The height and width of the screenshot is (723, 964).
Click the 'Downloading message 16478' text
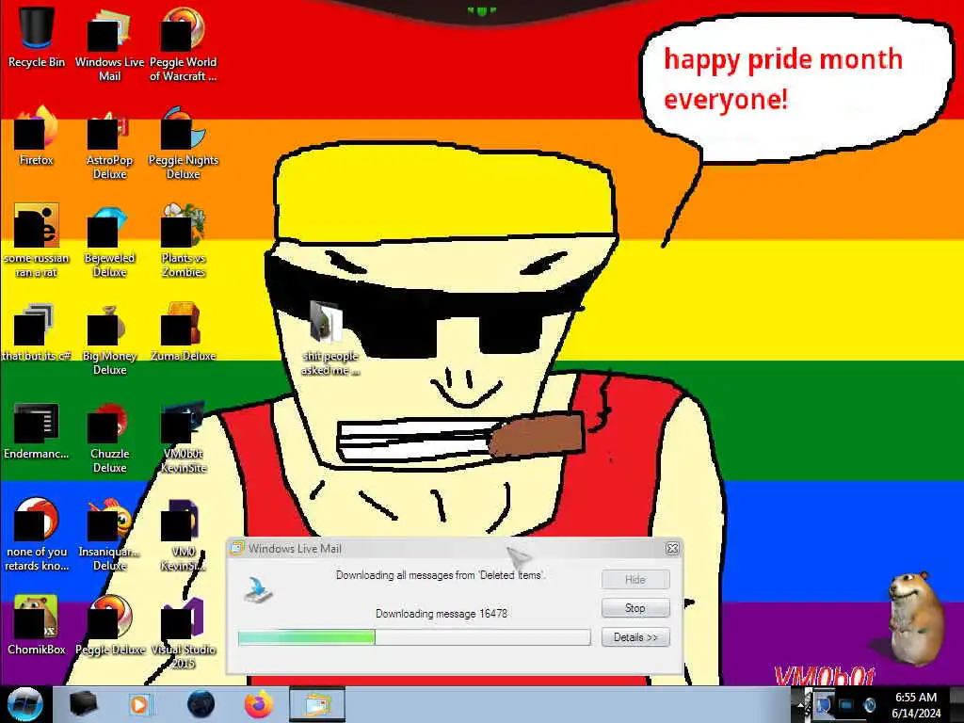[x=442, y=614]
